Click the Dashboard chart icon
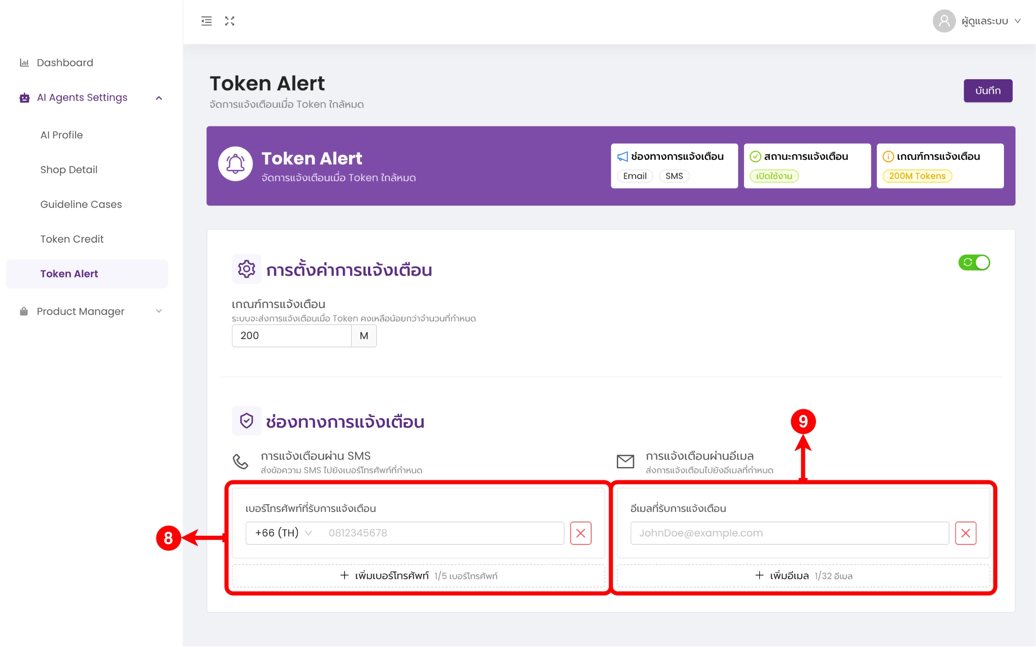 coord(24,63)
